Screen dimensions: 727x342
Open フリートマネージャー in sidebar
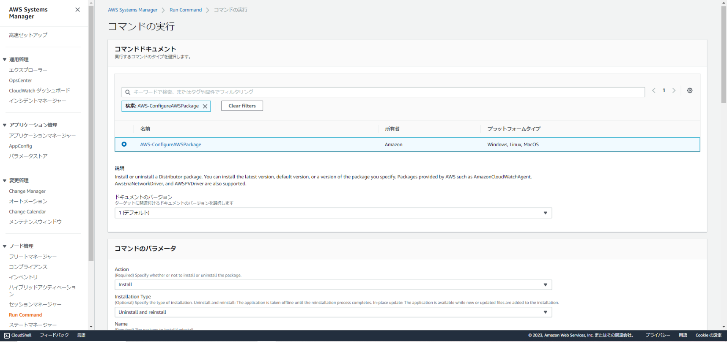click(x=33, y=257)
